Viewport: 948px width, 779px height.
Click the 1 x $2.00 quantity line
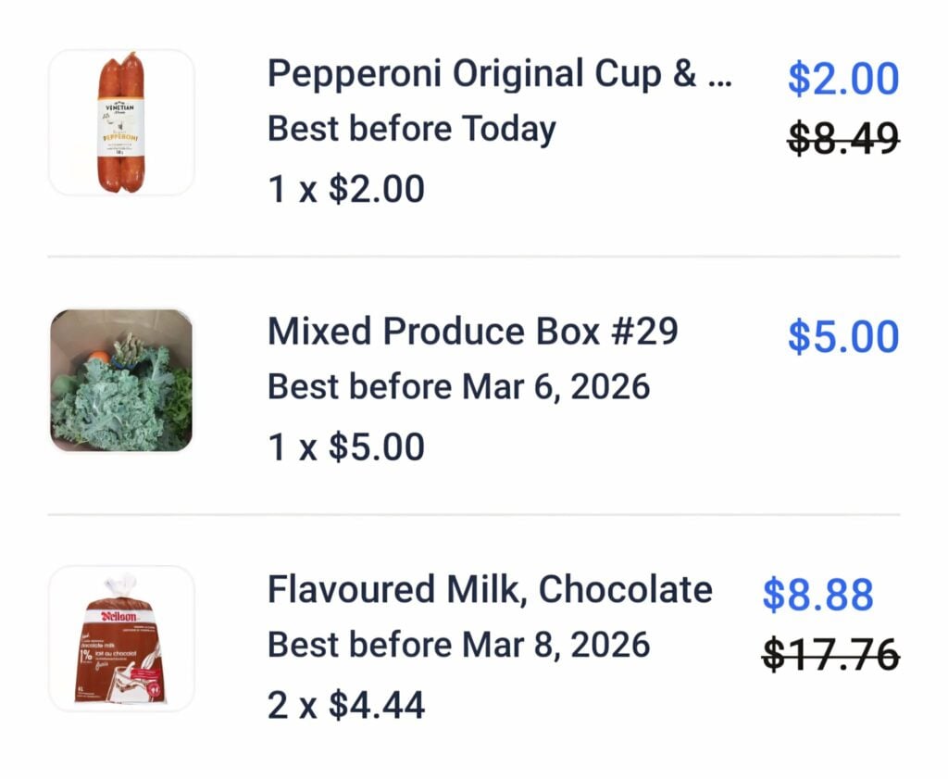[x=344, y=188]
